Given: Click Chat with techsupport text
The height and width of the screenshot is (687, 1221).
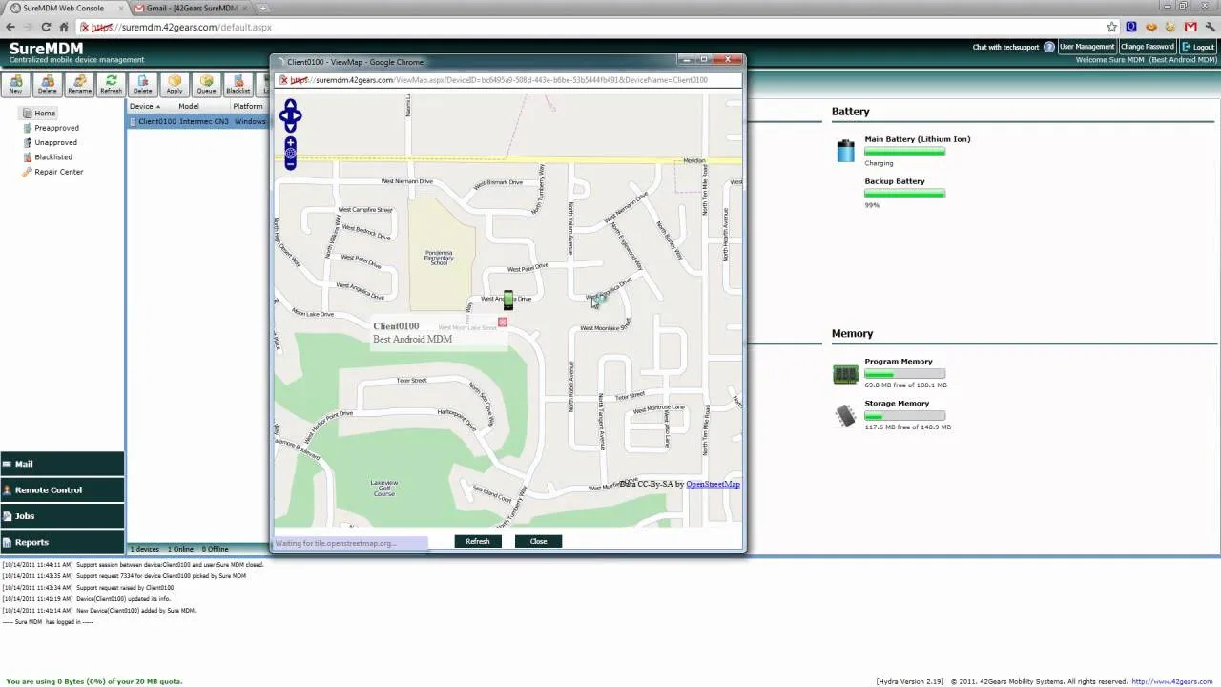Looking at the screenshot, I should click(1005, 47).
